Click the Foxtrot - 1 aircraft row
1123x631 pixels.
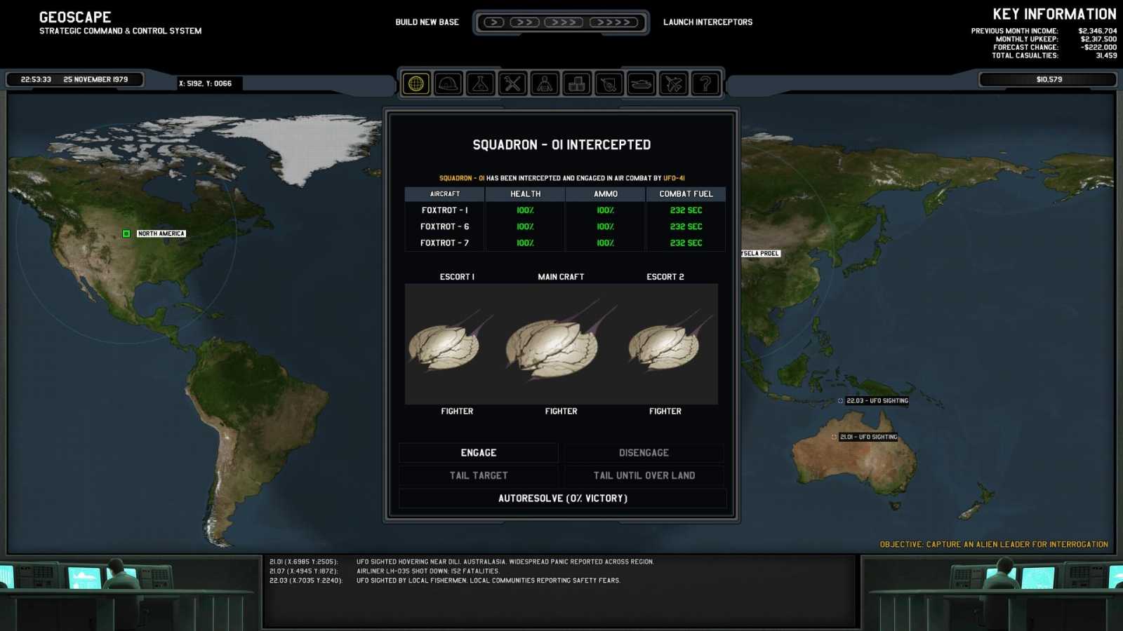tap(565, 210)
